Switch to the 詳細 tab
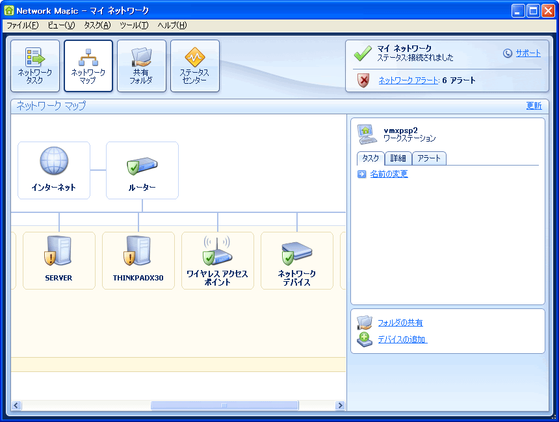559x422 pixels. [x=398, y=158]
